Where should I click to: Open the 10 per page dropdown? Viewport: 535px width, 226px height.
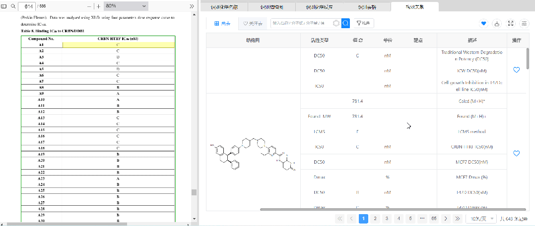tap(481, 219)
